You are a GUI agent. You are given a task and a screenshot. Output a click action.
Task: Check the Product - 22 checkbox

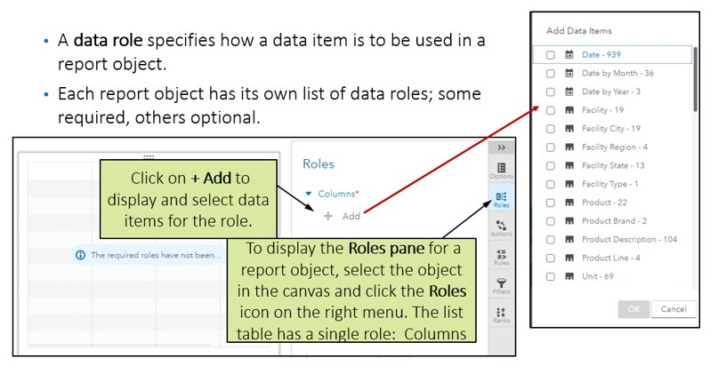coord(550,203)
